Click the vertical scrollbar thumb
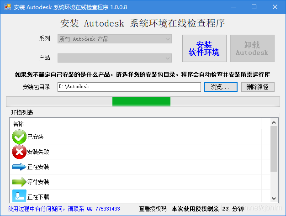 [274, 149]
